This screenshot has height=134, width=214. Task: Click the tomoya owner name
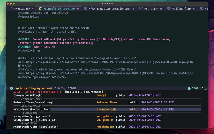(x=101, y=95)
